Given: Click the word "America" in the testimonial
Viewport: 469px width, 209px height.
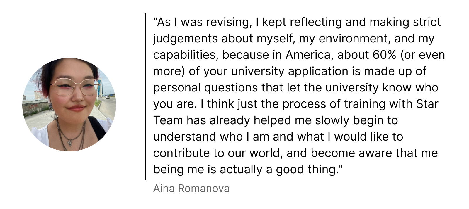Looking at the screenshot, I should pos(308,55).
